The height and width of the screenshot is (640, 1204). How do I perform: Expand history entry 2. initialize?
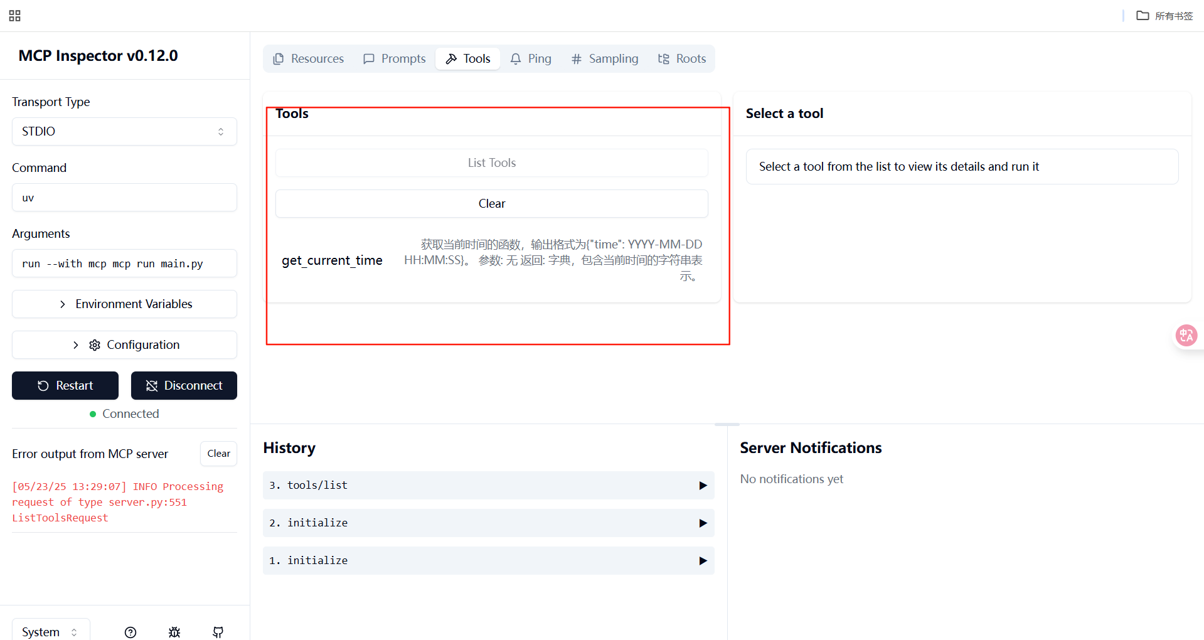(489, 523)
